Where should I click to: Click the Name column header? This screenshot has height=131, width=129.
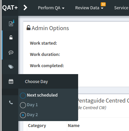74,125
